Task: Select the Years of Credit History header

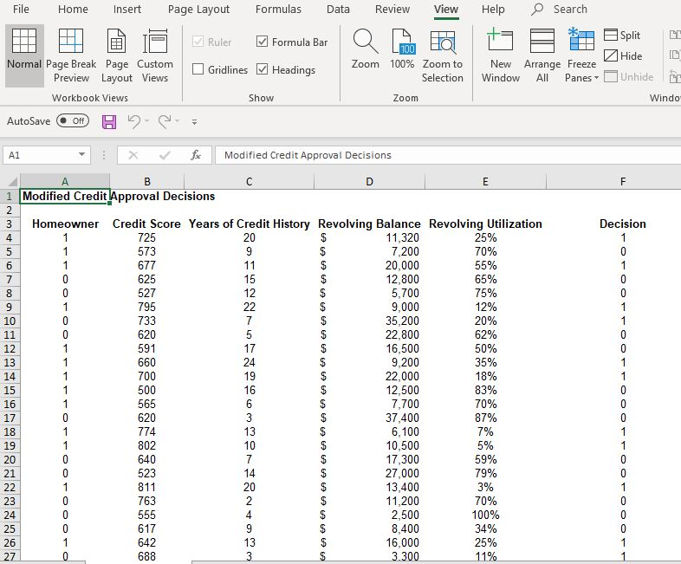Action: pyautogui.click(x=249, y=224)
